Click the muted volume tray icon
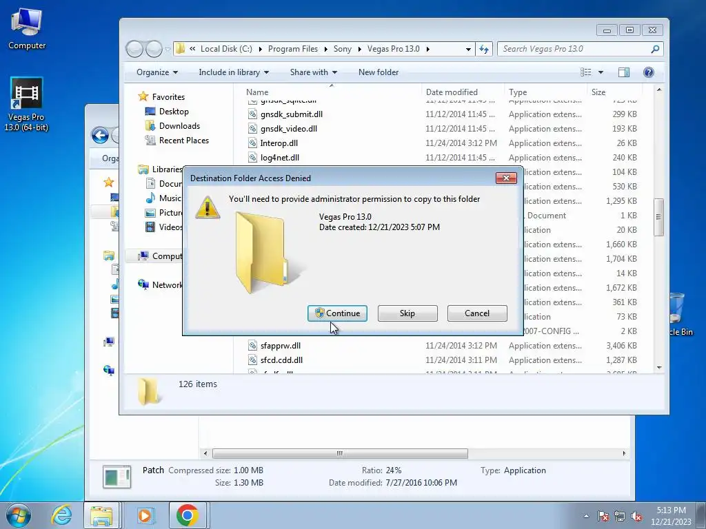 pos(636,516)
